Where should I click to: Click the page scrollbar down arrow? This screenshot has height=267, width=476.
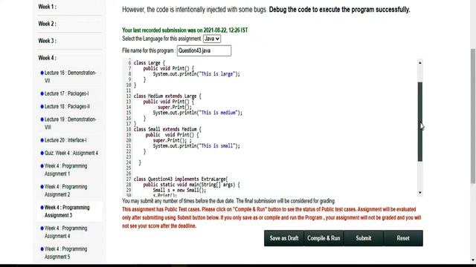473,260
